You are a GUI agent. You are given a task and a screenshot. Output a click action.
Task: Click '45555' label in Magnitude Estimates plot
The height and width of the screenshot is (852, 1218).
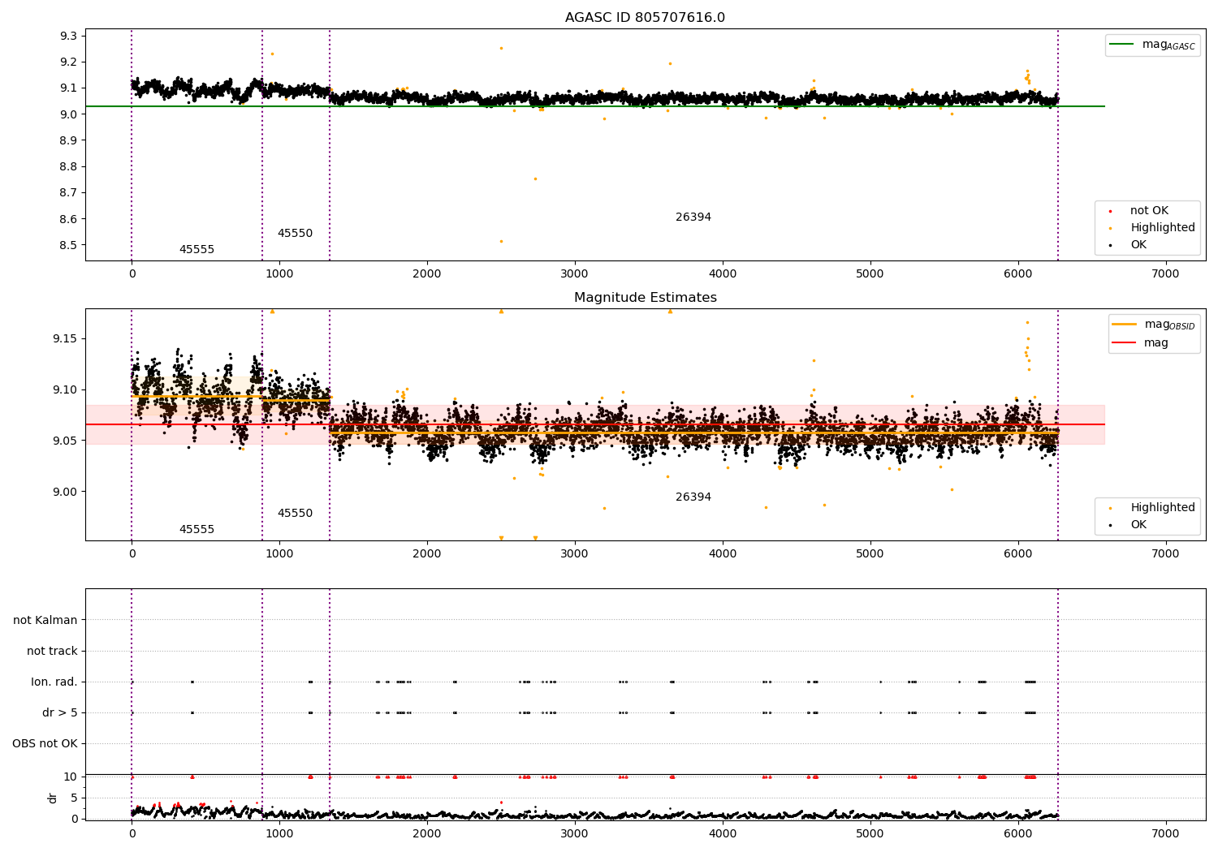(197, 530)
